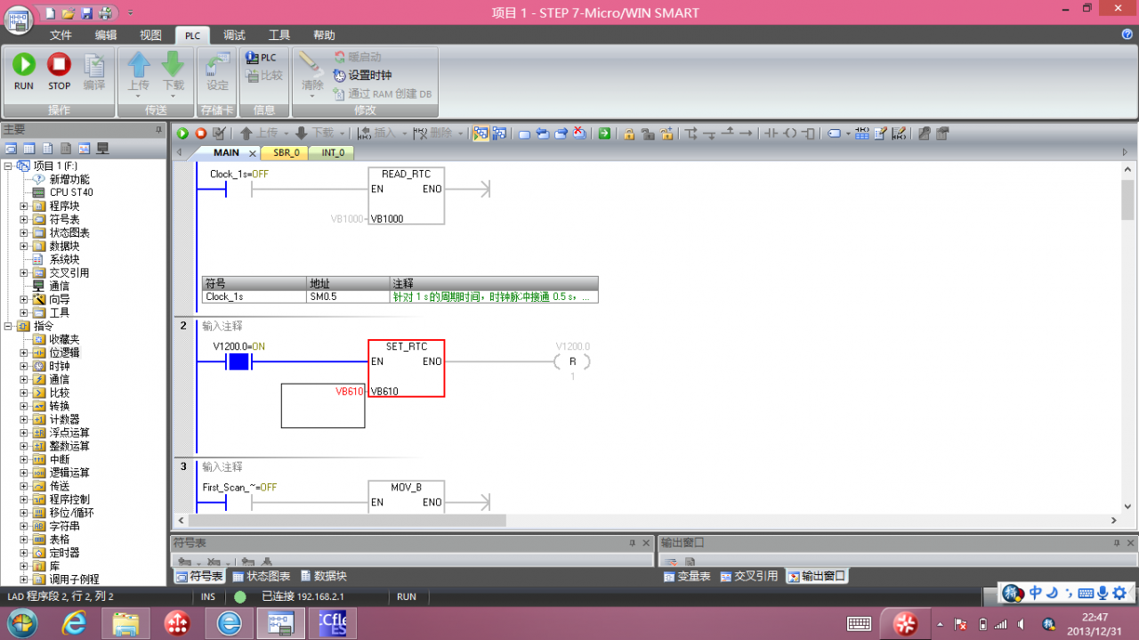This screenshot has height=640, width=1139.
Task: Expand the 符号表 tree node
Action: coord(24,219)
